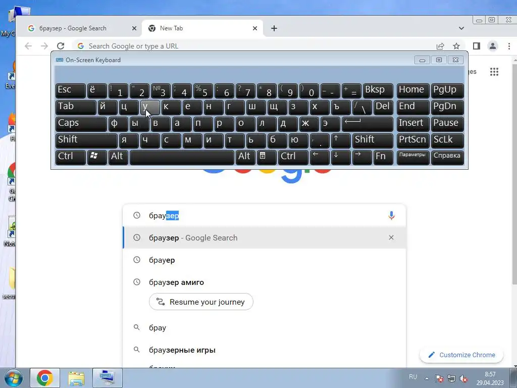The image size is (517, 388).
Task: Tap the right arrow key
Action: (361, 157)
